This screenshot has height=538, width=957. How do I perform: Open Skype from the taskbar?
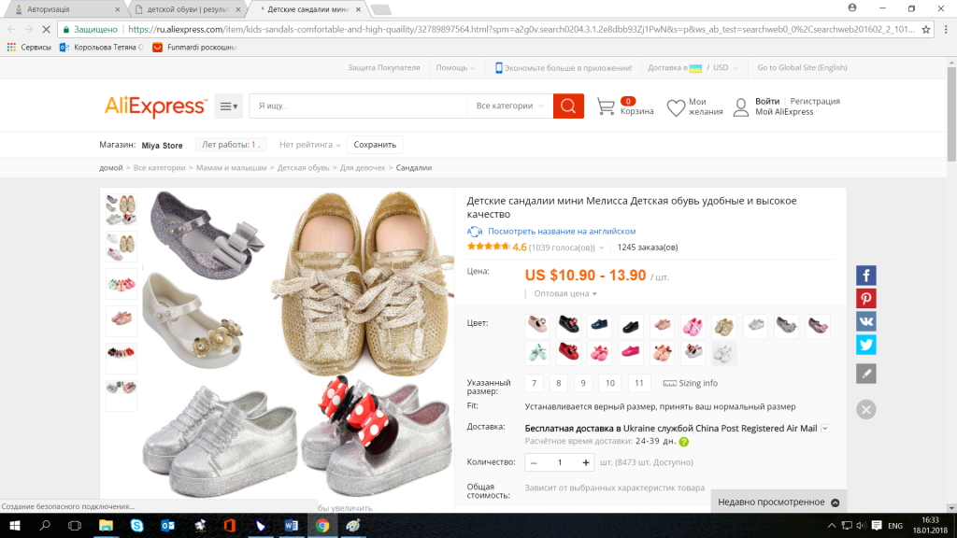[x=136, y=525]
